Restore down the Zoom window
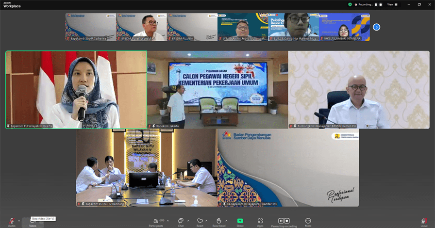The height and width of the screenshot is (228, 435). pos(419,4)
